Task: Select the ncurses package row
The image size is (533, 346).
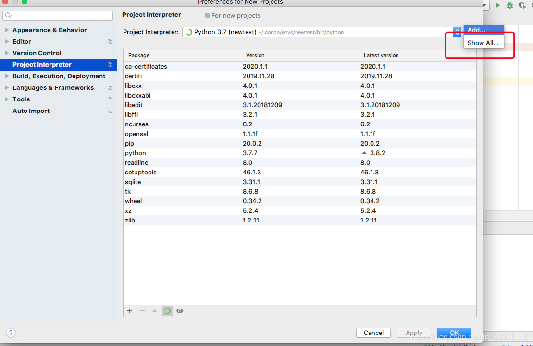Action: (x=300, y=124)
